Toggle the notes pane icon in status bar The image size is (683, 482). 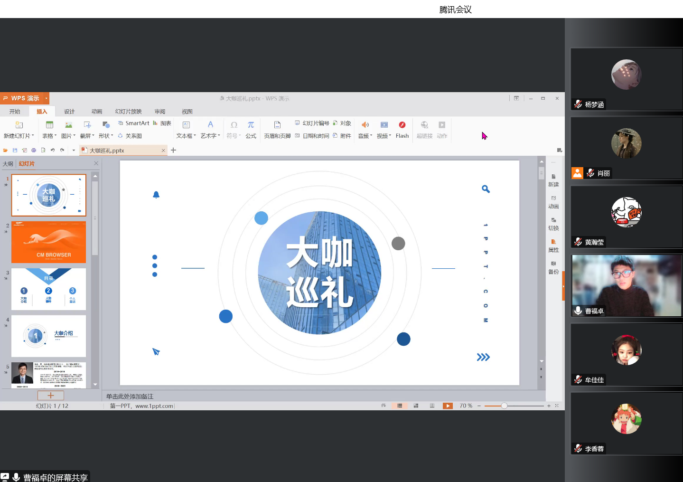(384, 406)
